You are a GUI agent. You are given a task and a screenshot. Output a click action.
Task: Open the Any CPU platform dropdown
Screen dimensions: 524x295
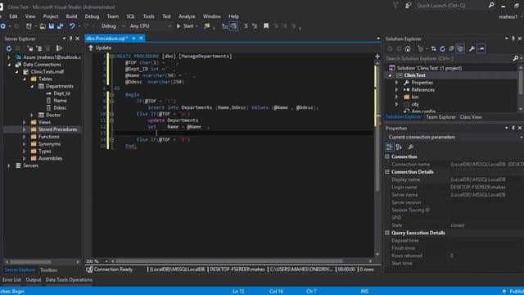(x=151, y=26)
